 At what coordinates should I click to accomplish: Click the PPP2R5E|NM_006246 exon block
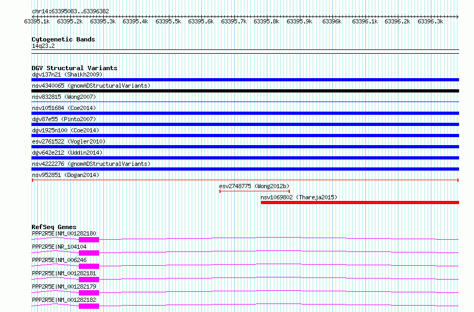pyautogui.click(x=89, y=266)
